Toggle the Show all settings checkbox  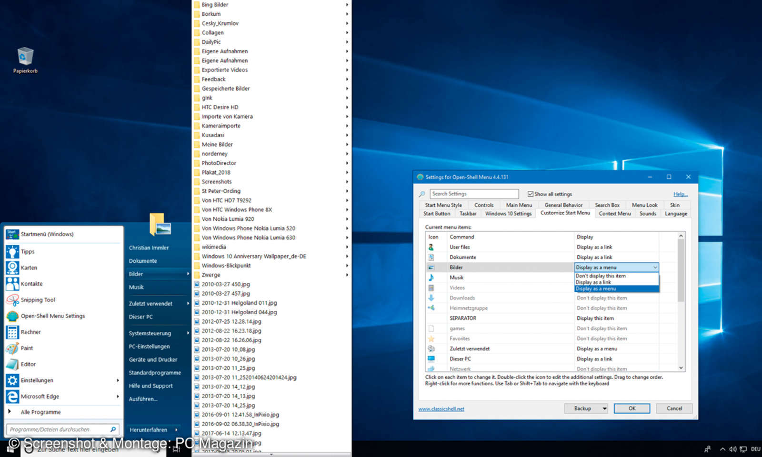pos(530,194)
